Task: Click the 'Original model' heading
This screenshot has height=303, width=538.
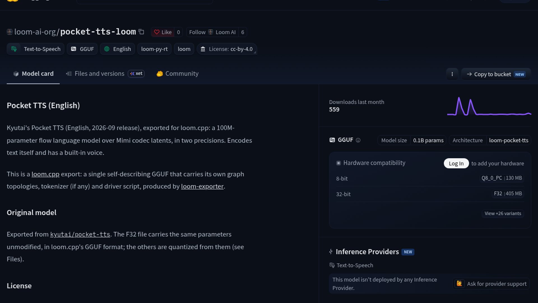Action: click(32, 212)
